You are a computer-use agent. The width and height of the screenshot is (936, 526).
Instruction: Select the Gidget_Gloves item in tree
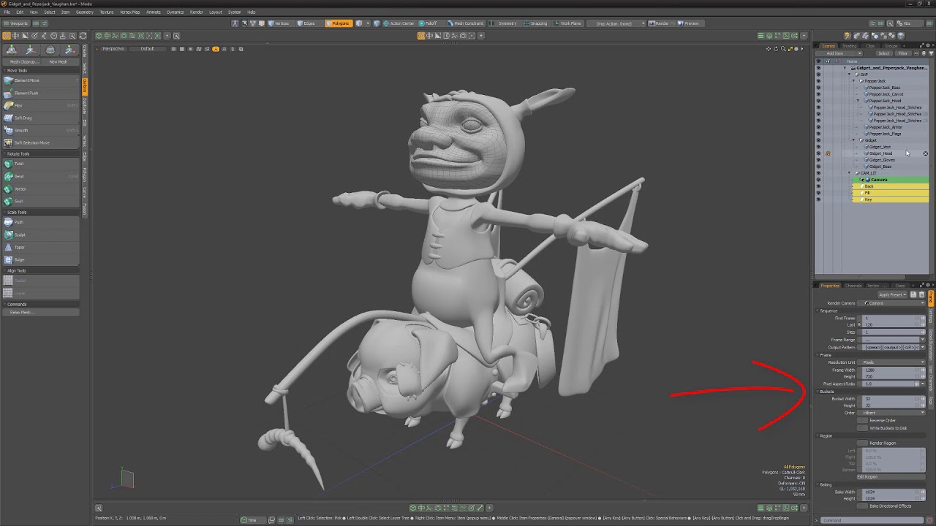(x=881, y=160)
